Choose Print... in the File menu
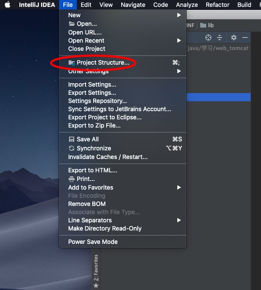This screenshot has width=261, height=290. click(123, 179)
